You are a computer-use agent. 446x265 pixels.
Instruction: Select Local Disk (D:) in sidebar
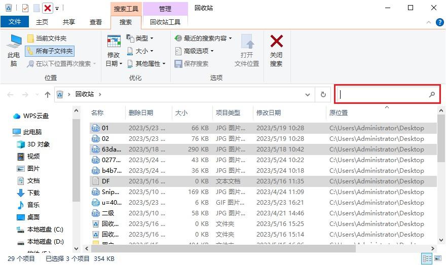[x=40, y=242]
